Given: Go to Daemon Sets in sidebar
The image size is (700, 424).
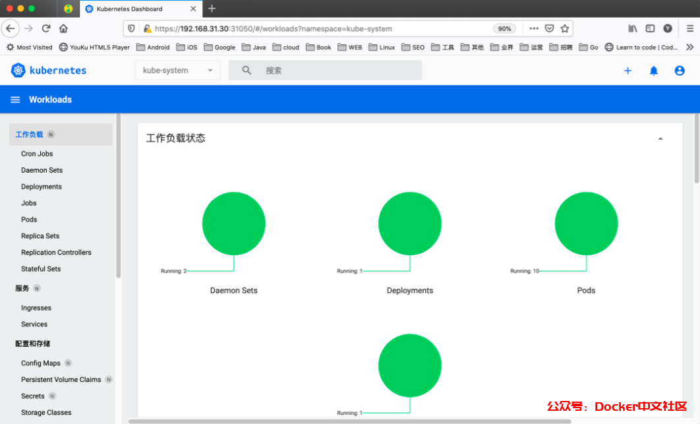Looking at the screenshot, I should (42, 170).
